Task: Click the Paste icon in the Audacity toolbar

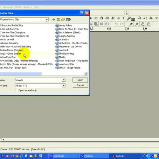Action: [96, 24]
